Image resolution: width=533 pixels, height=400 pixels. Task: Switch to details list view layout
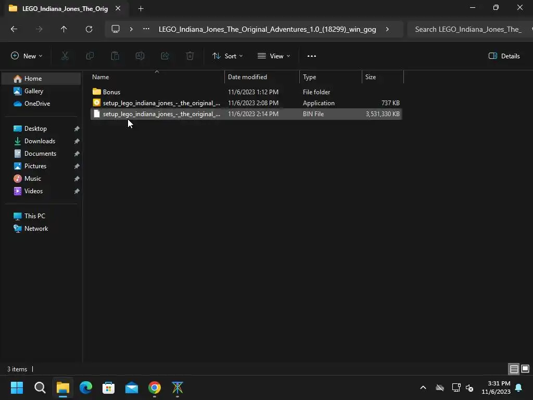coord(514,369)
